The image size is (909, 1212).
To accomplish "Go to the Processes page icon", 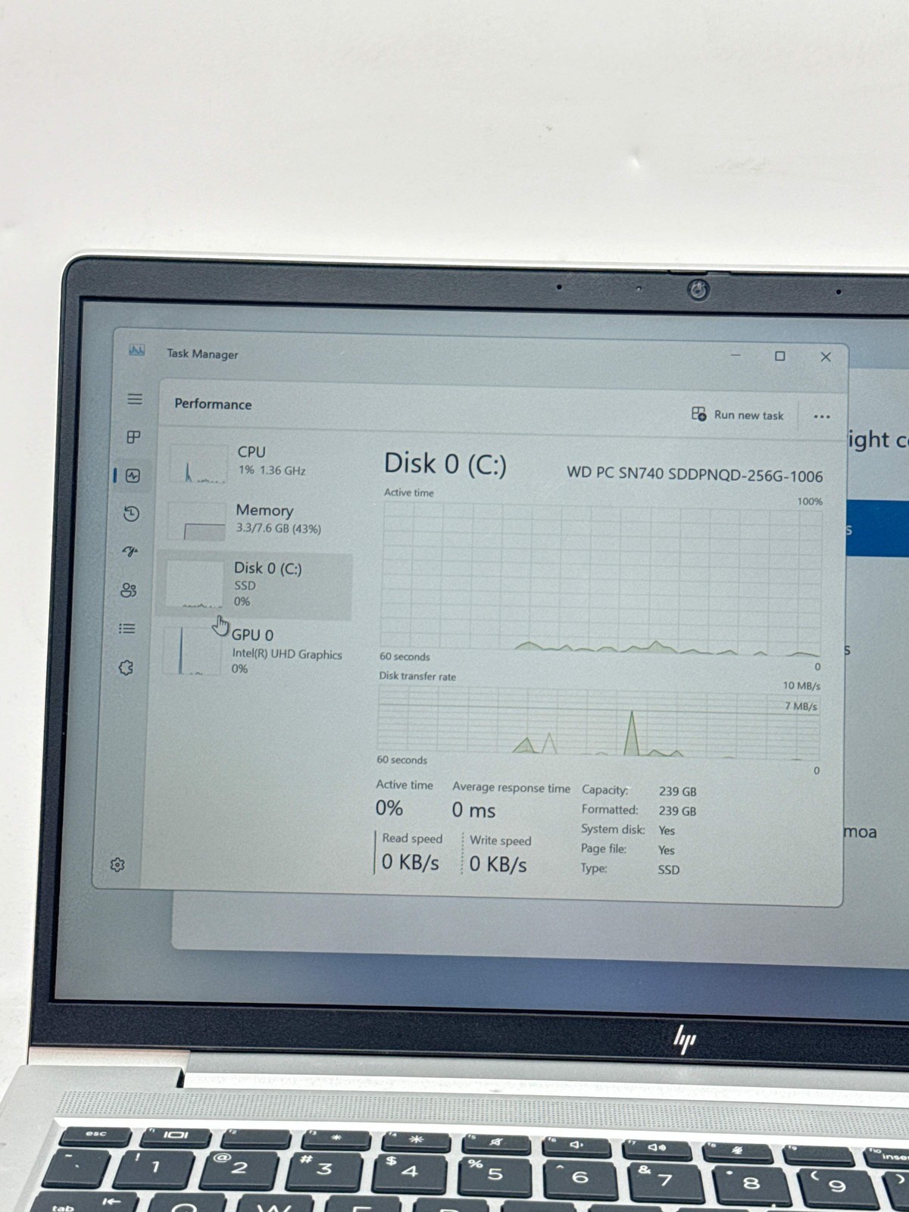I will click(x=134, y=437).
